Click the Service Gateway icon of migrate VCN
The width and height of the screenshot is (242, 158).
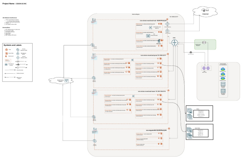[x=95, y=141]
